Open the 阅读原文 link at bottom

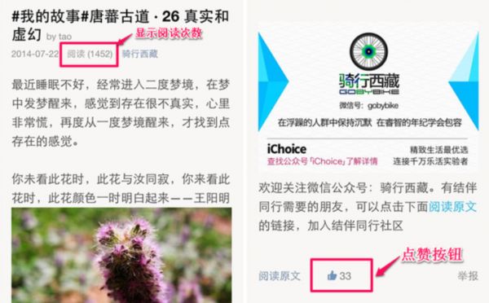[280, 276]
